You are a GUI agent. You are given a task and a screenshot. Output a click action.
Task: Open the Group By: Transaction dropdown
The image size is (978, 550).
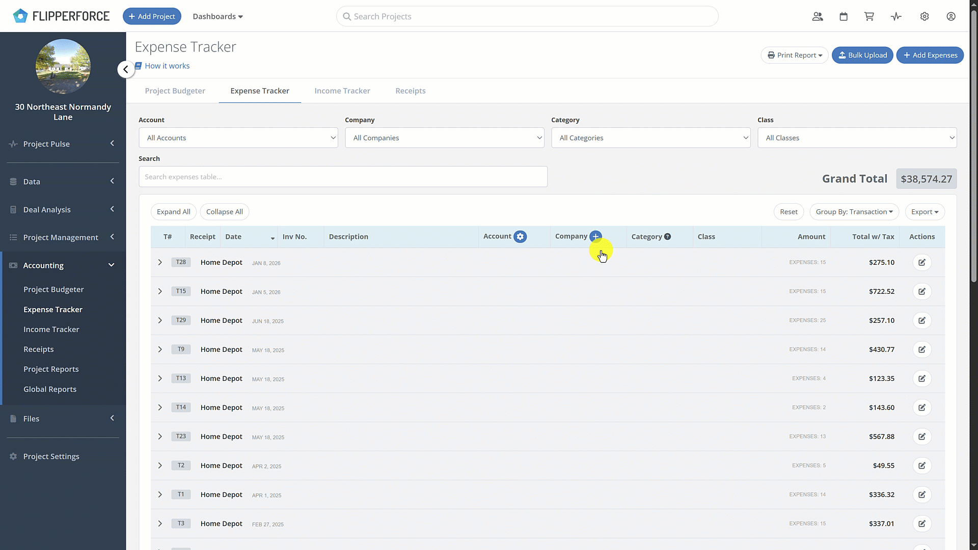pos(854,211)
